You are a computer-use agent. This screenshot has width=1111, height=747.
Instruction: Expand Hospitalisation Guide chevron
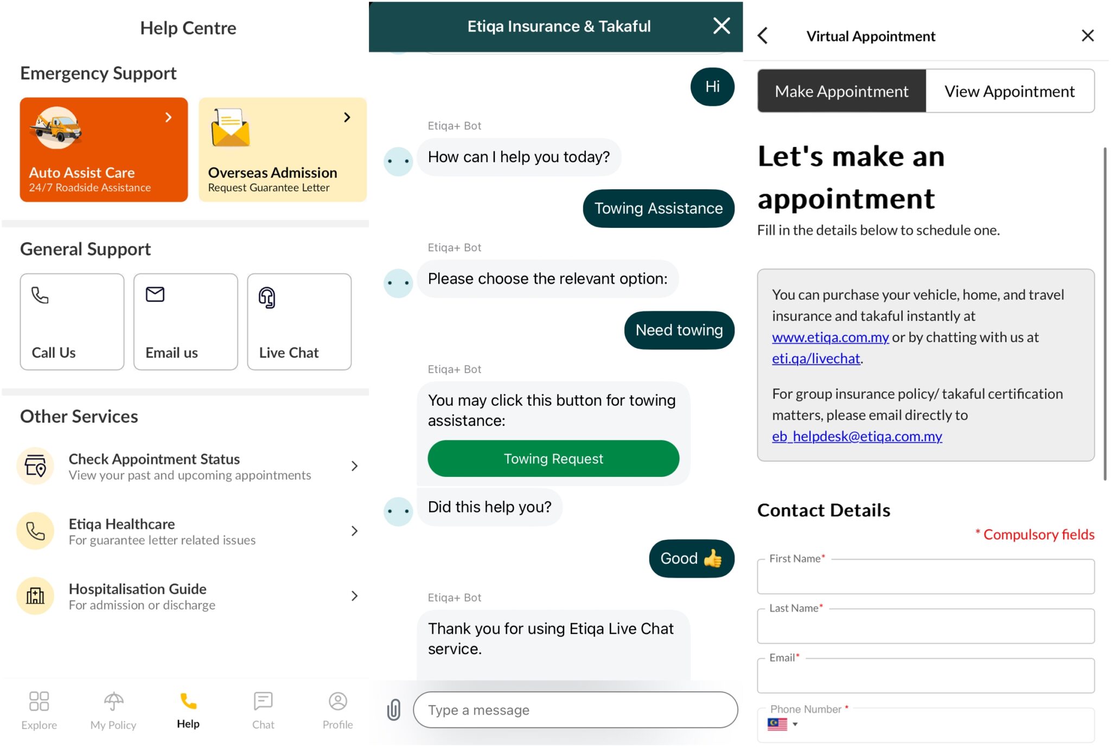(x=355, y=596)
